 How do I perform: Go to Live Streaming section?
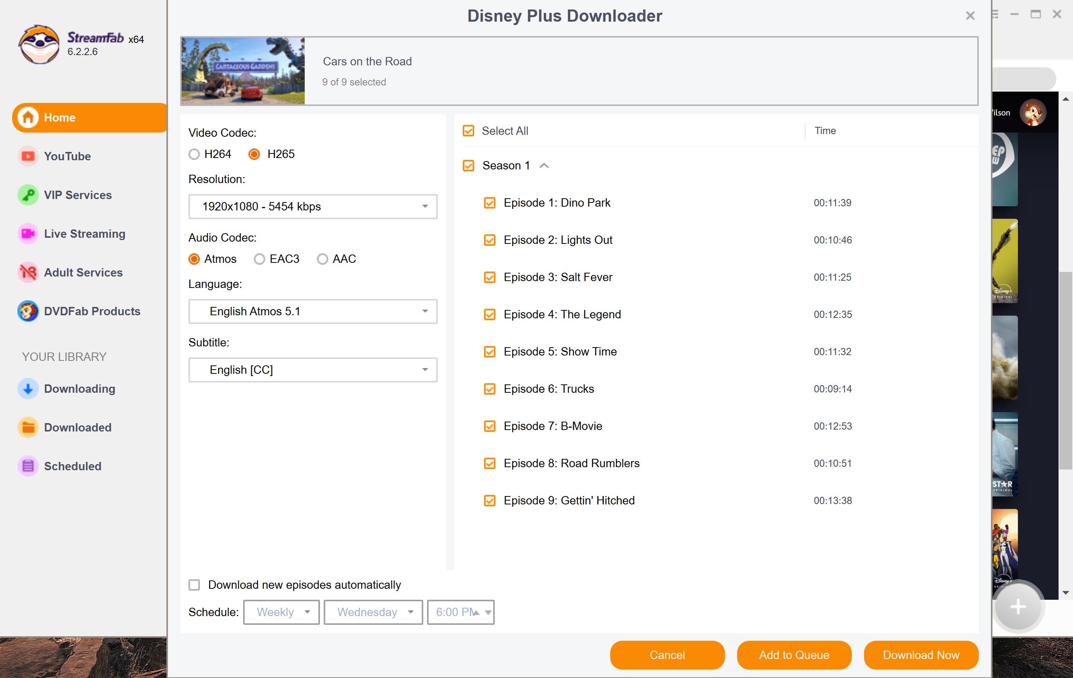(x=84, y=234)
